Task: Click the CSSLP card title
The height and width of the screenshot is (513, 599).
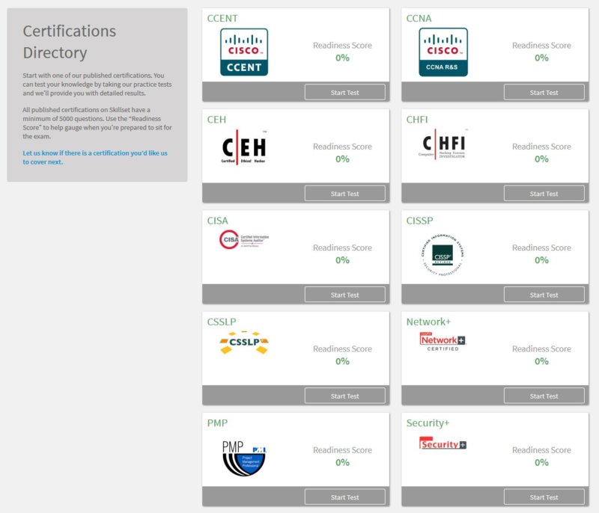Action: pyautogui.click(x=222, y=322)
